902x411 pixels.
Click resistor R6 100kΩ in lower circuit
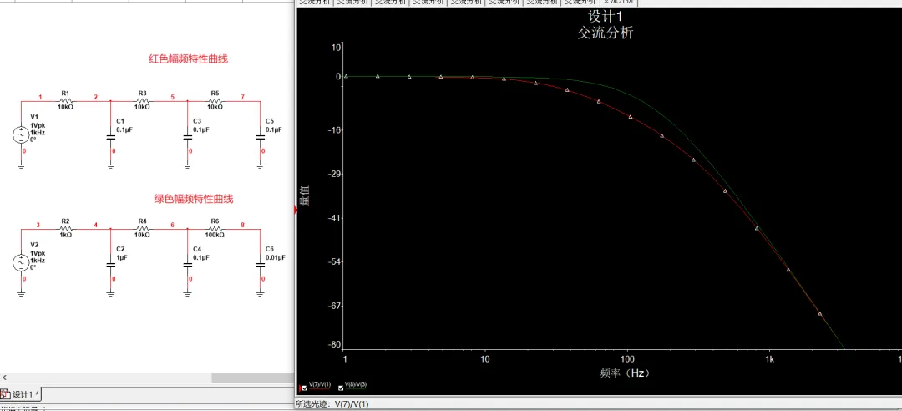pos(215,228)
